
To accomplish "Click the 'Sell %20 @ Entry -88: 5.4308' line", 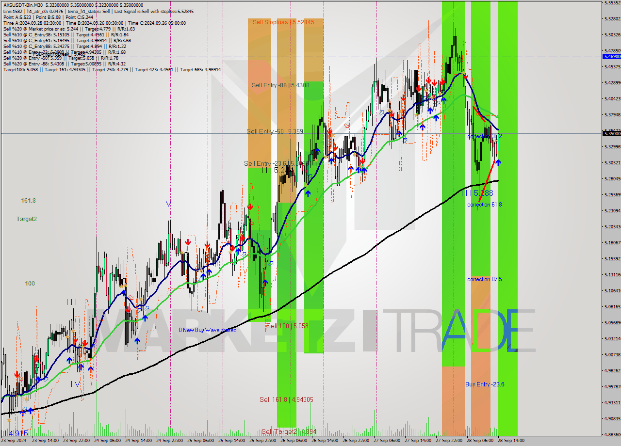I will tap(65, 64).
